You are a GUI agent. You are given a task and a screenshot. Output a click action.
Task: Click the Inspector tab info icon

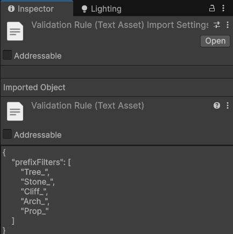click(x=11, y=9)
